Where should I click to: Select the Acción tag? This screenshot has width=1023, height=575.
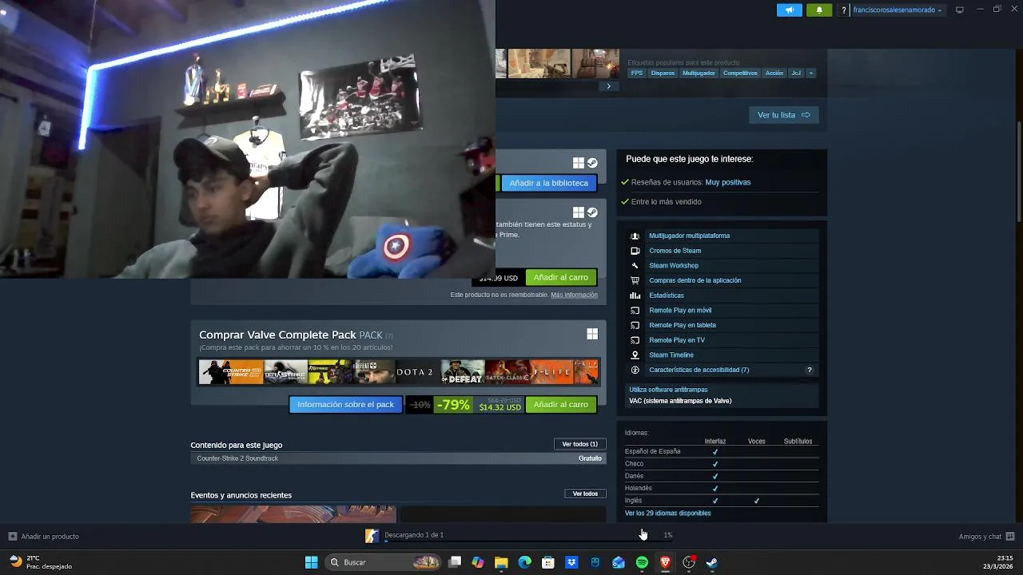coord(774,73)
